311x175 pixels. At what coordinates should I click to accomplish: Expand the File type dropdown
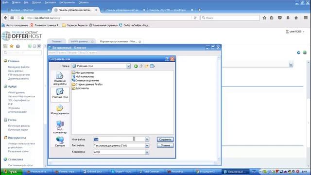click(x=147, y=146)
